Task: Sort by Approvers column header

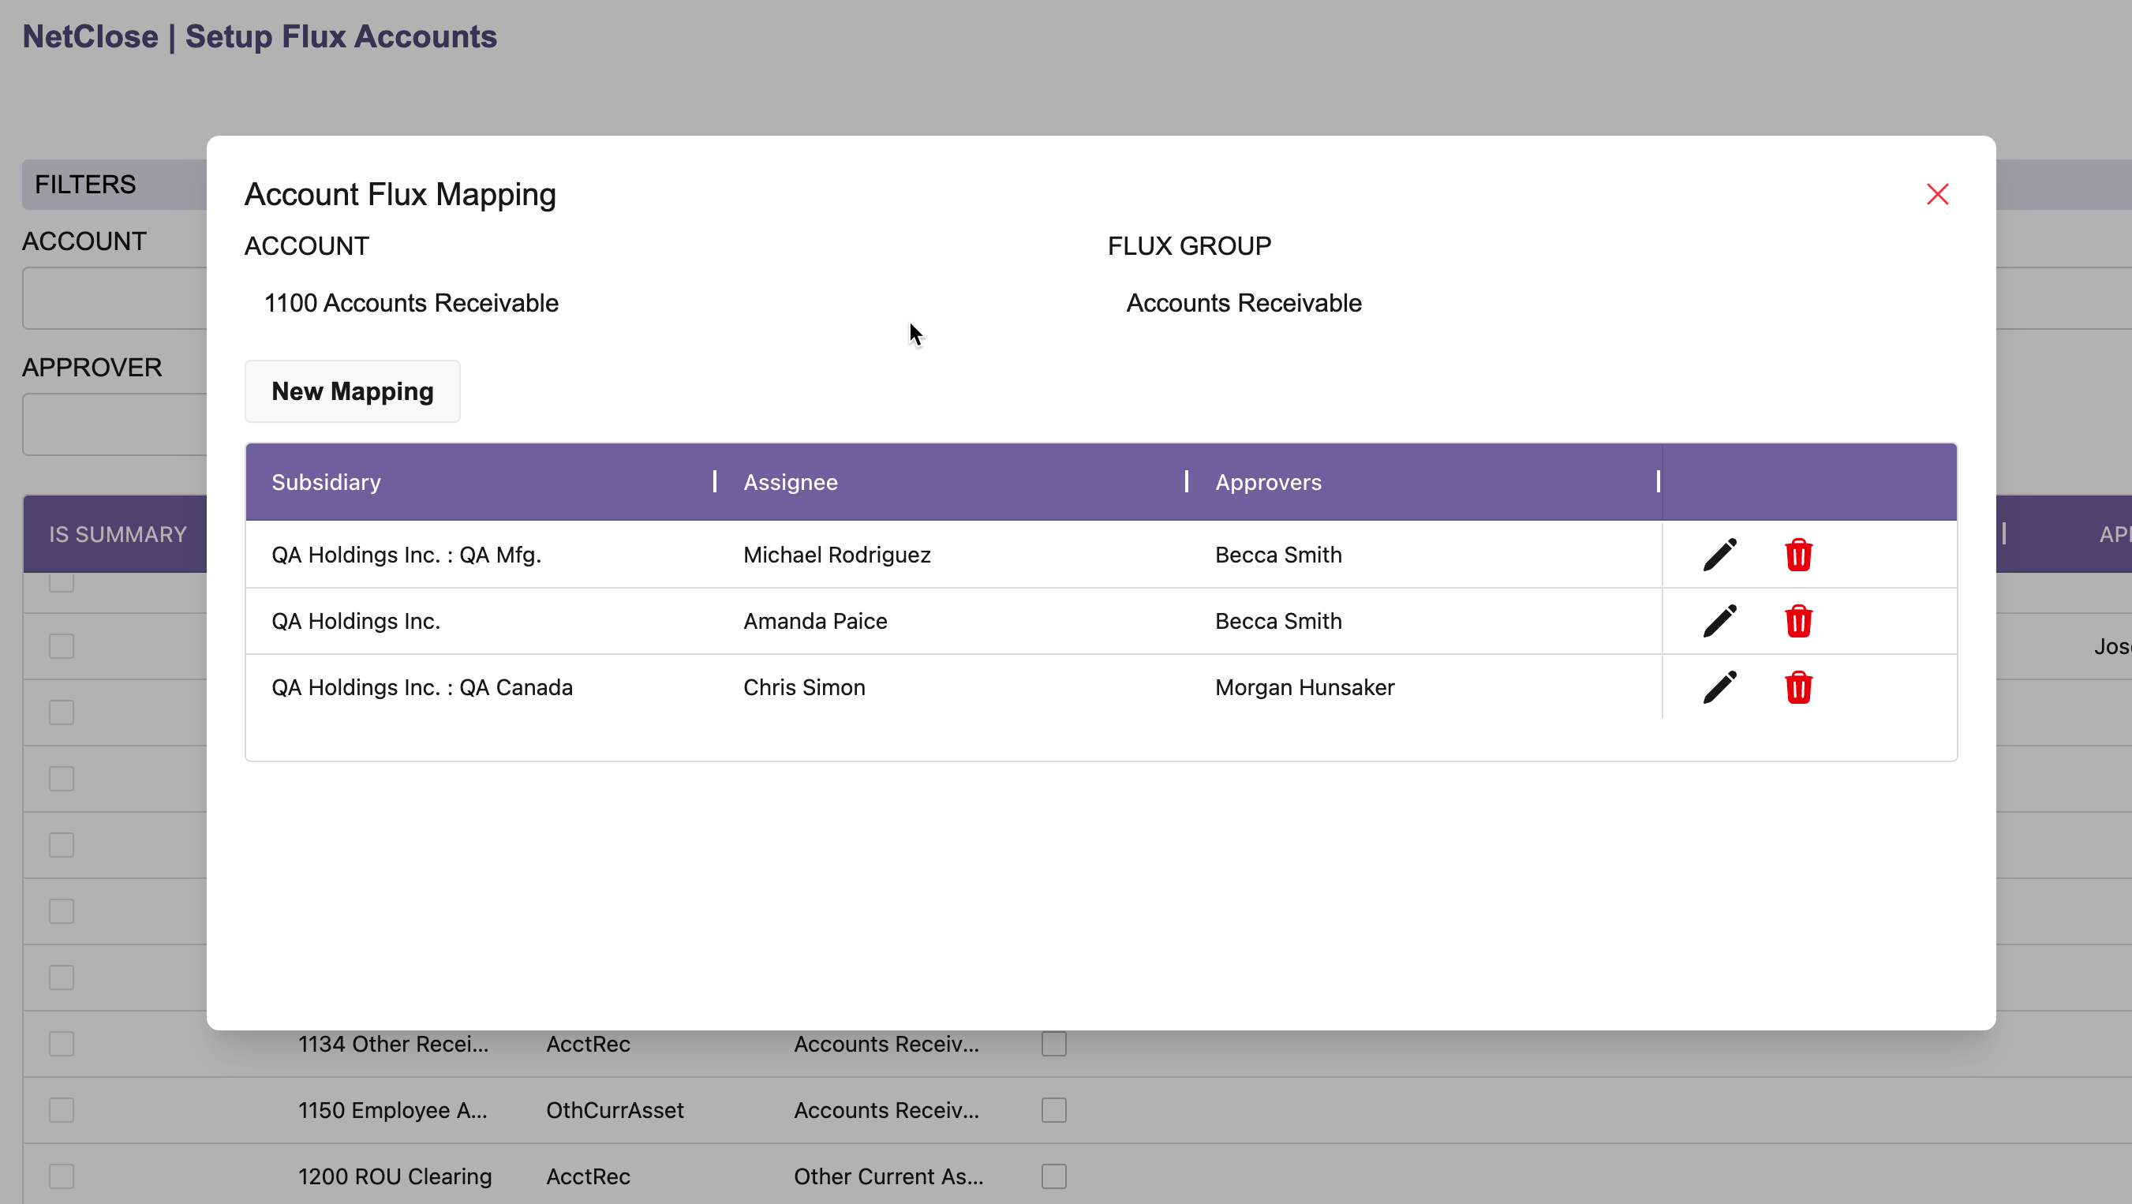Action: [1268, 482]
